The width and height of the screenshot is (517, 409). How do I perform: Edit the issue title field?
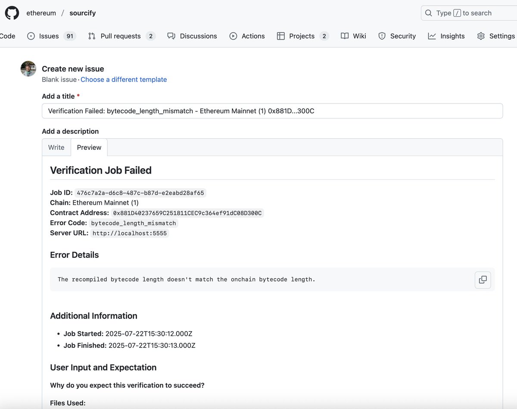(x=272, y=111)
